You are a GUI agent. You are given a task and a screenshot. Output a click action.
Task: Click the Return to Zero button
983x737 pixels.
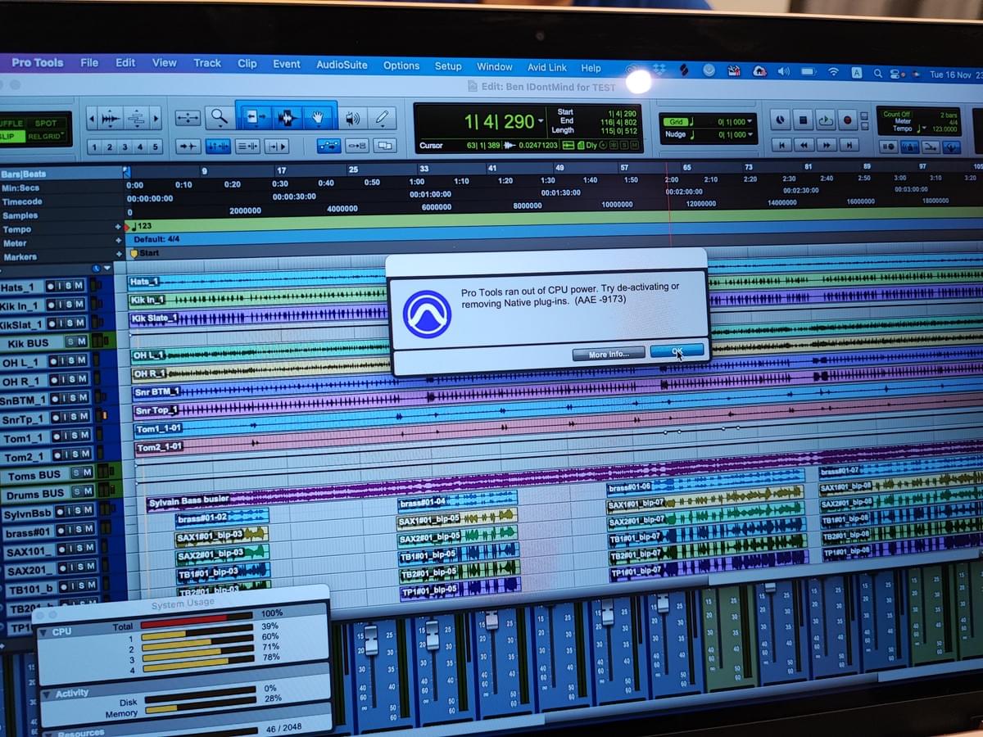click(782, 145)
